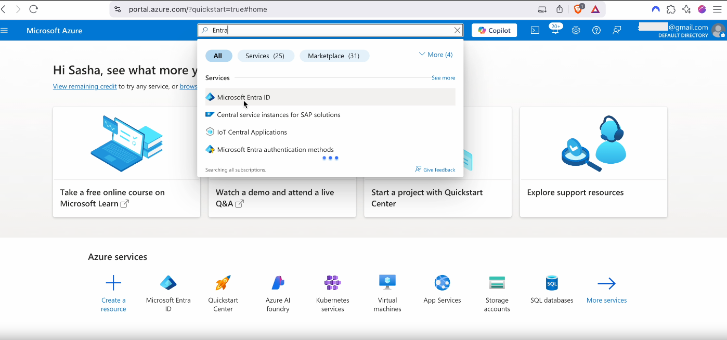Open Virtual machines icon
The height and width of the screenshot is (340, 727).
[387, 283]
